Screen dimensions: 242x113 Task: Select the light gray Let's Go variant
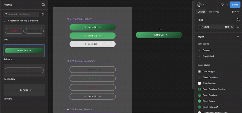93,44
